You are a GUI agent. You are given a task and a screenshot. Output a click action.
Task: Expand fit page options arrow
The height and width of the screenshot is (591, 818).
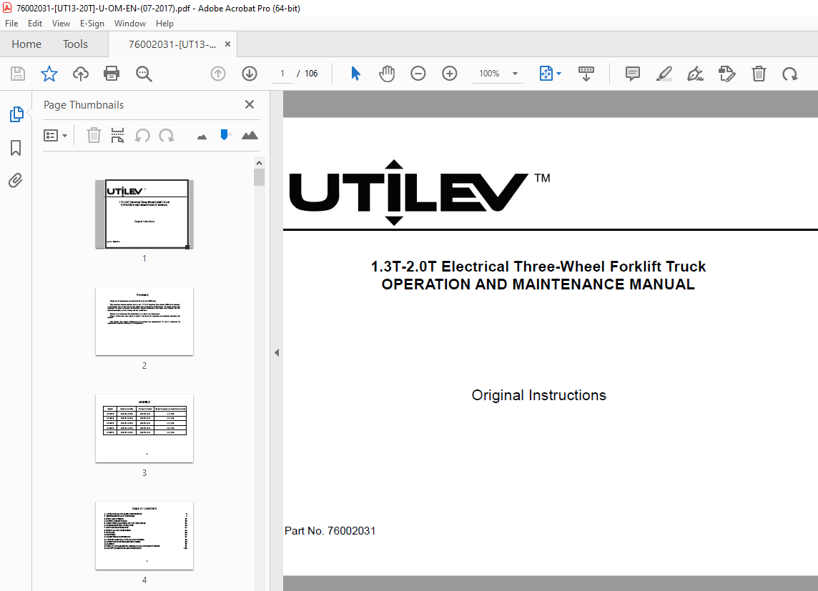coord(558,74)
